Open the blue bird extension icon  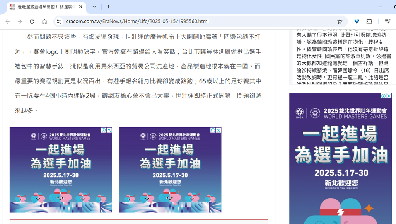(357, 22)
